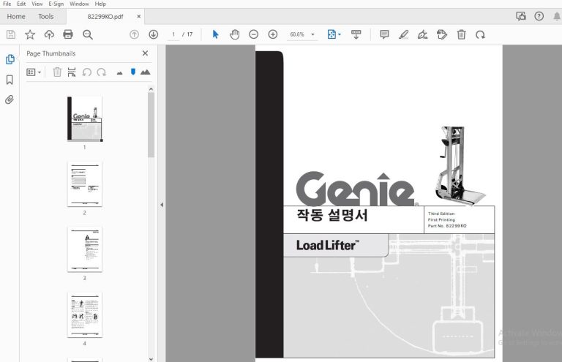Click the zoom in plus icon
The width and height of the screenshot is (562, 362).
tap(273, 34)
